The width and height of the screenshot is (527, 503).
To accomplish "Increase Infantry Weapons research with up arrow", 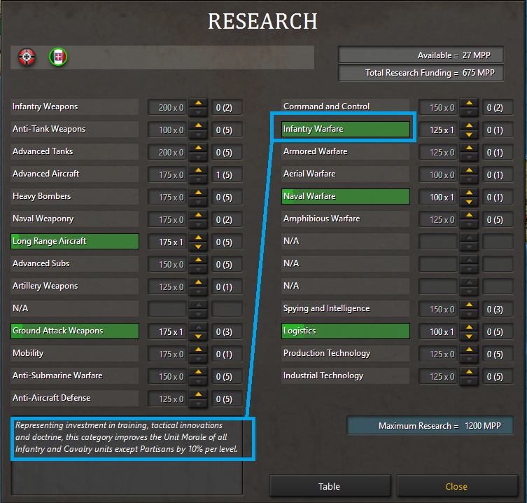I will pyautogui.click(x=199, y=103).
